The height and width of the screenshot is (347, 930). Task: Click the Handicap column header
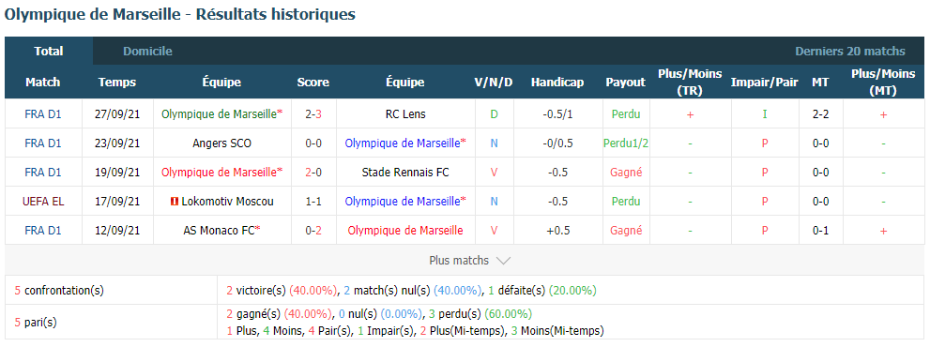[x=556, y=83]
